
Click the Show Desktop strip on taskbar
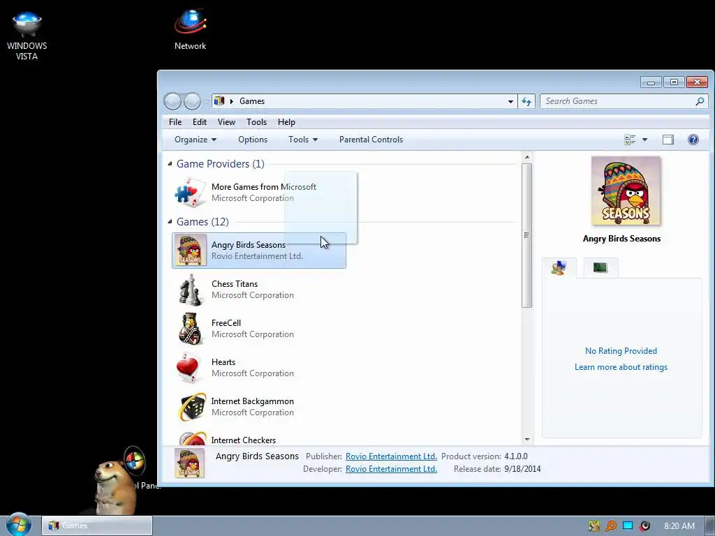coord(710,526)
